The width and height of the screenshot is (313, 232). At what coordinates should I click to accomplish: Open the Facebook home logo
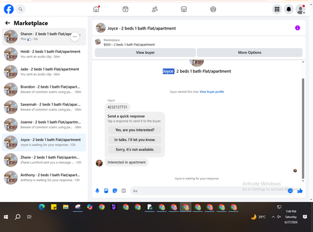9,9
